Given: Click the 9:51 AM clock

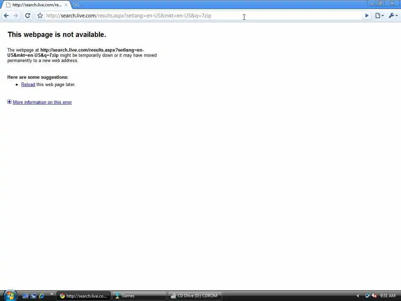Looking at the screenshot, I should (388, 296).
